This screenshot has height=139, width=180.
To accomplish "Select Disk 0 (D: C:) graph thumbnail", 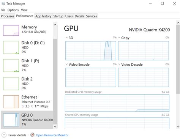I will click(x=11, y=47).
